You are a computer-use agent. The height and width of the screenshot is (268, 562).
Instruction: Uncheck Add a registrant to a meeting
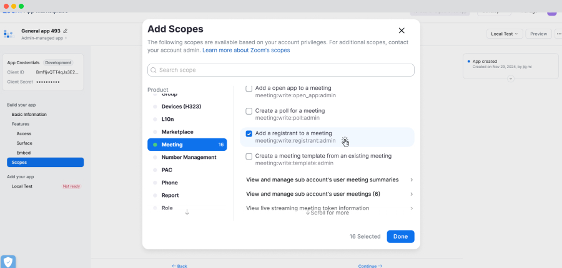(x=249, y=134)
